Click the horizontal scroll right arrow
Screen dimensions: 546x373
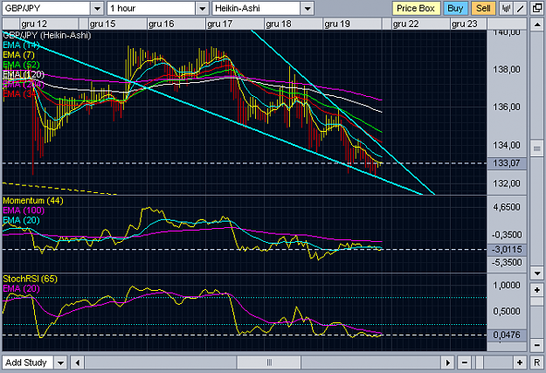pos(447,363)
